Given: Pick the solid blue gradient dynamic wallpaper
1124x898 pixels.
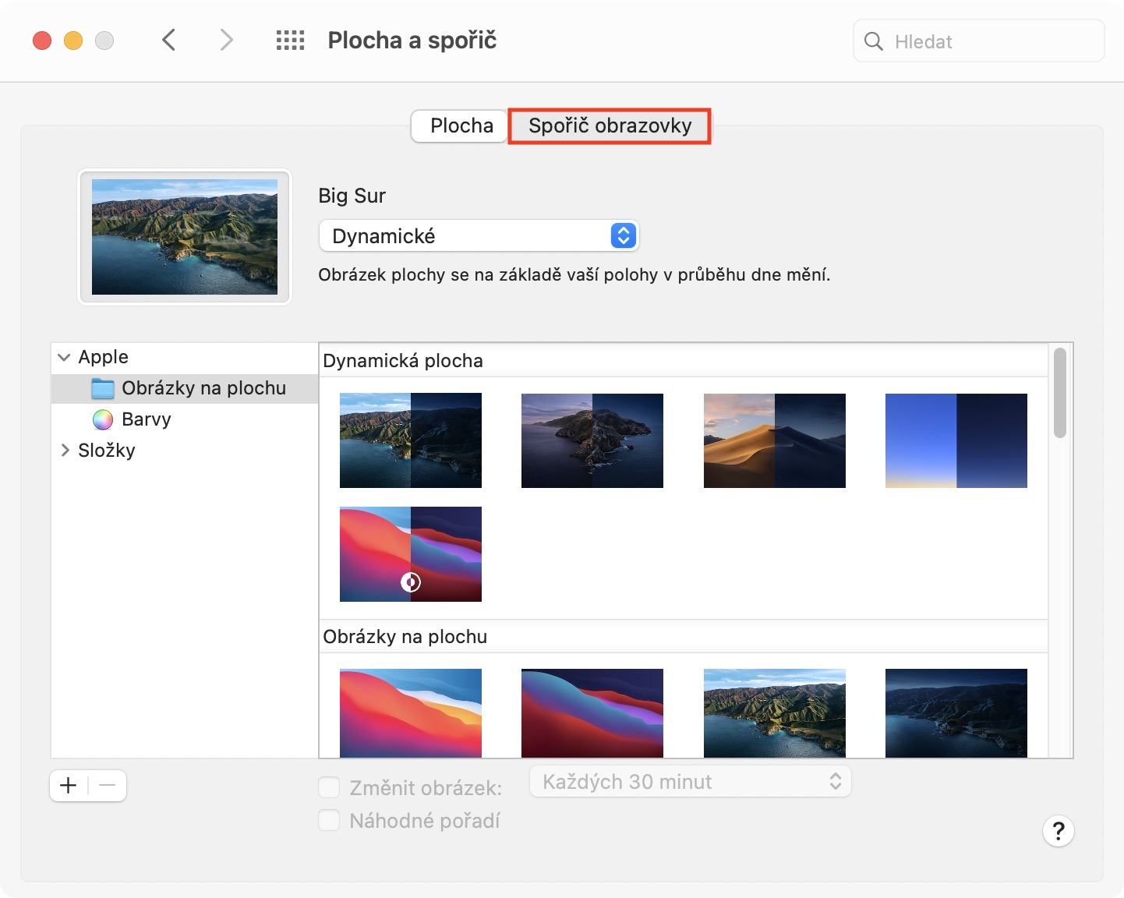Looking at the screenshot, I should tap(956, 441).
